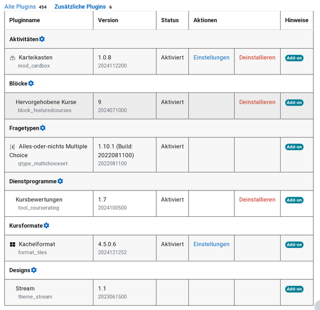Screen dimensions: 320x310
Task: Click the Add-on badge for Stream
Action: tap(294, 289)
